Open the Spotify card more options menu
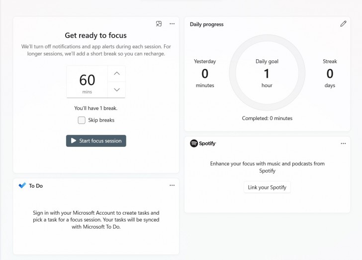This screenshot has height=260, width=362. click(343, 143)
